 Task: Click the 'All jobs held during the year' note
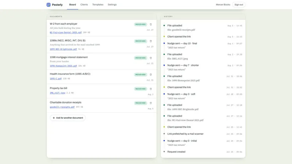65,28
